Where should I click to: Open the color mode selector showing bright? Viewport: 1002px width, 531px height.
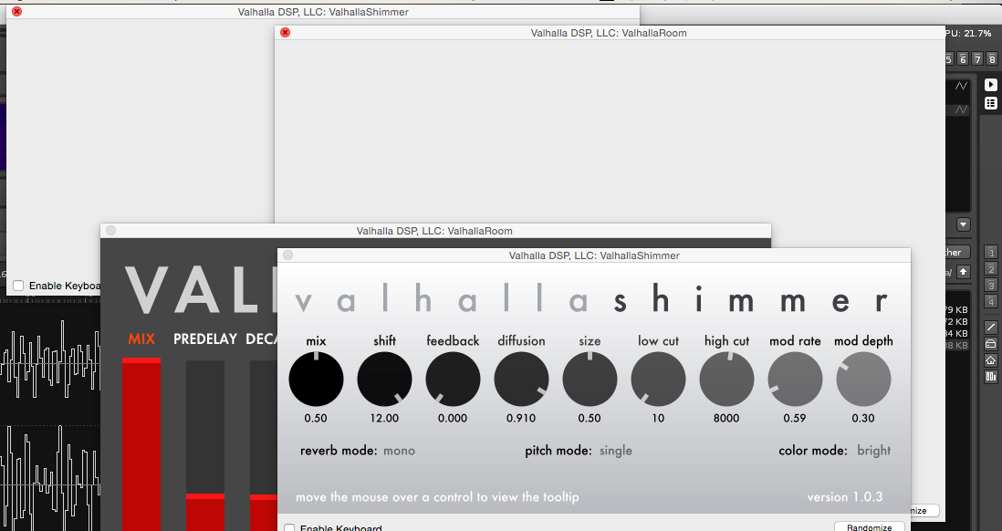[x=873, y=451]
